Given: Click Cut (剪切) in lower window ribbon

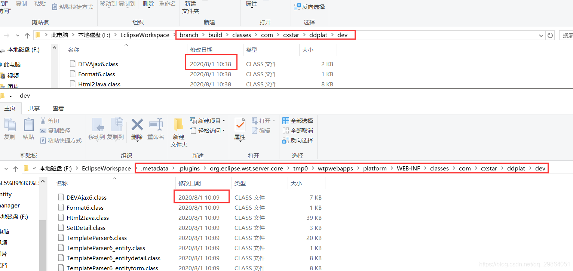Looking at the screenshot, I should coord(49,121).
